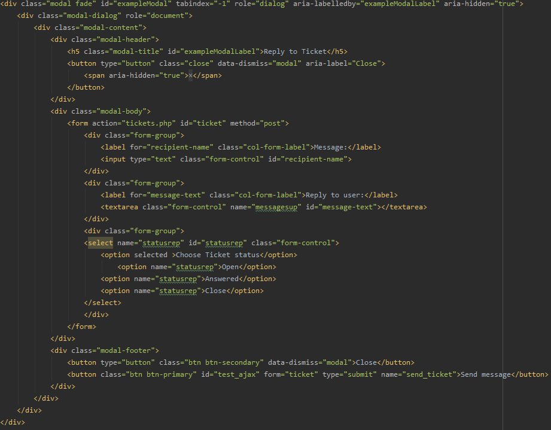Click the "btn btn-secondary" class value
Screen dimensions: 551x430
pyautogui.click(x=224, y=362)
